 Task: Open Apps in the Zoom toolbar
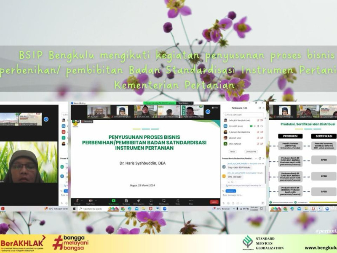[x=151, y=202]
